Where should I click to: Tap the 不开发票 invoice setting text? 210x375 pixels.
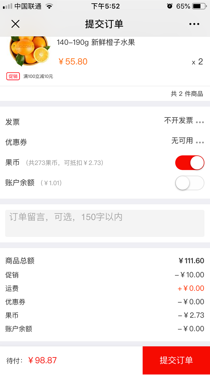coord(178,120)
